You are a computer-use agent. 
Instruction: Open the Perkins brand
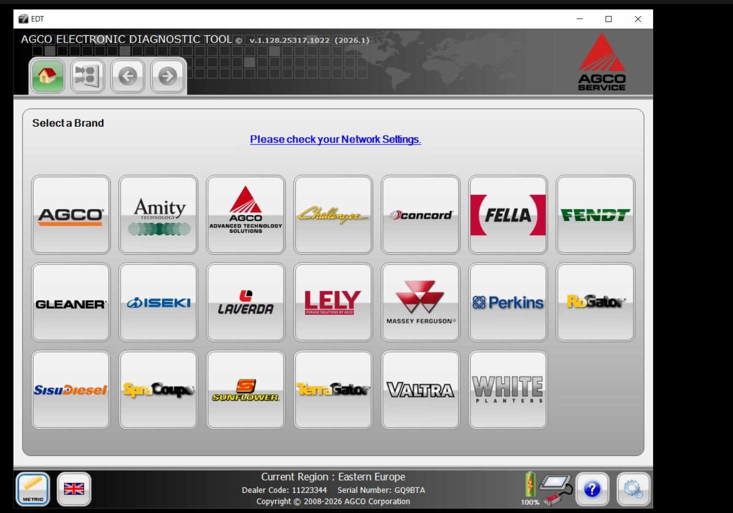(508, 302)
